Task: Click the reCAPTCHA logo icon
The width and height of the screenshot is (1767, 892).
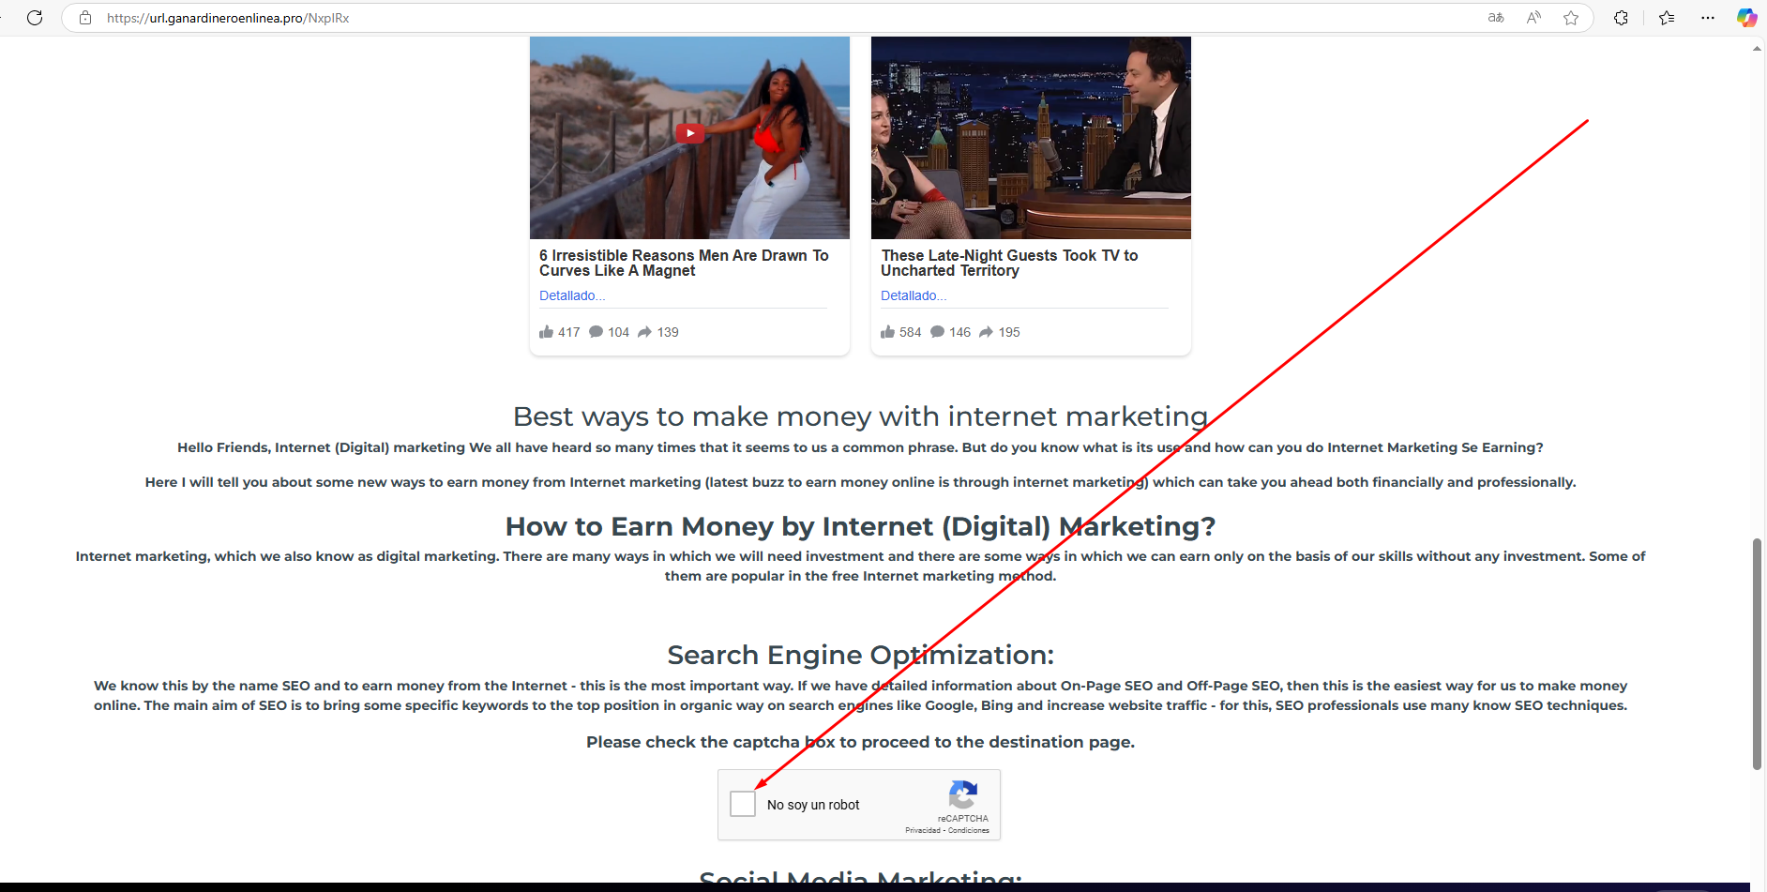Action: point(963,795)
